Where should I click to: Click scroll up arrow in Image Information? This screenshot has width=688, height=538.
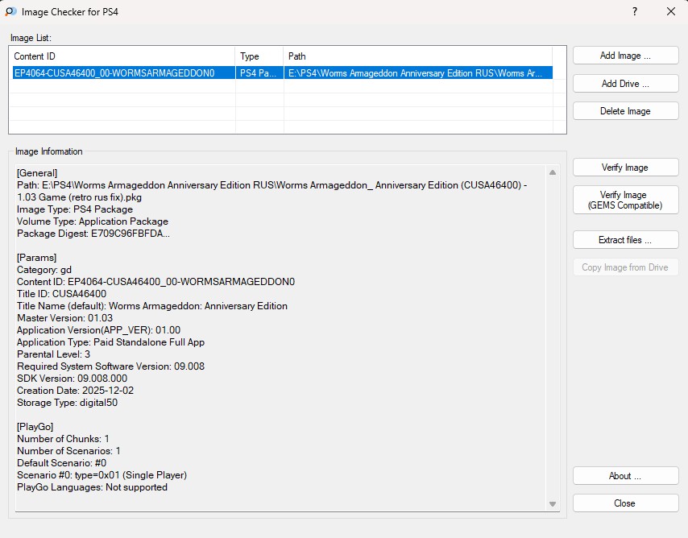click(x=553, y=172)
